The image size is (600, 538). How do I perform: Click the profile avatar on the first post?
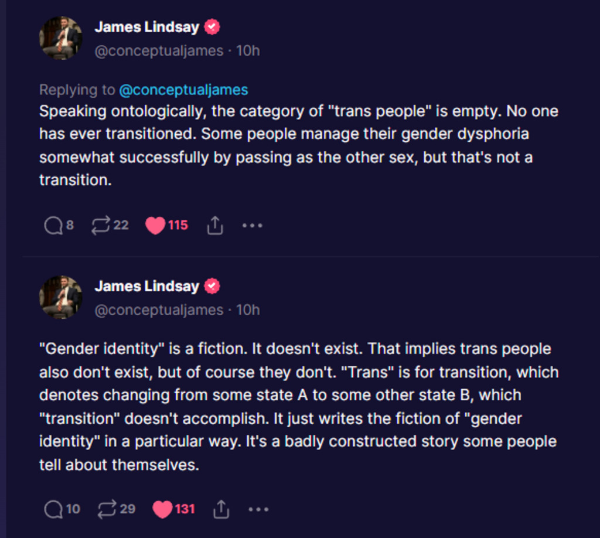[x=60, y=38]
